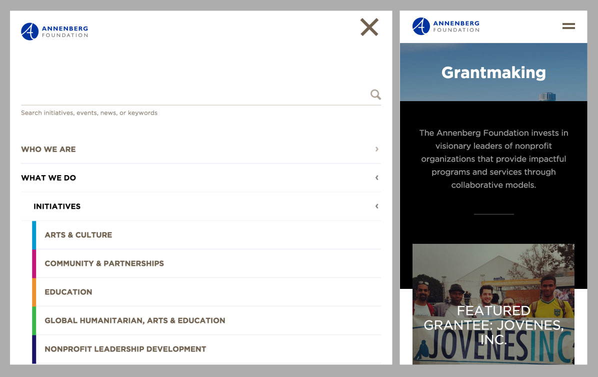Click the Grantmaking heading banner
Screen dimensions: 598x377
coord(493,72)
